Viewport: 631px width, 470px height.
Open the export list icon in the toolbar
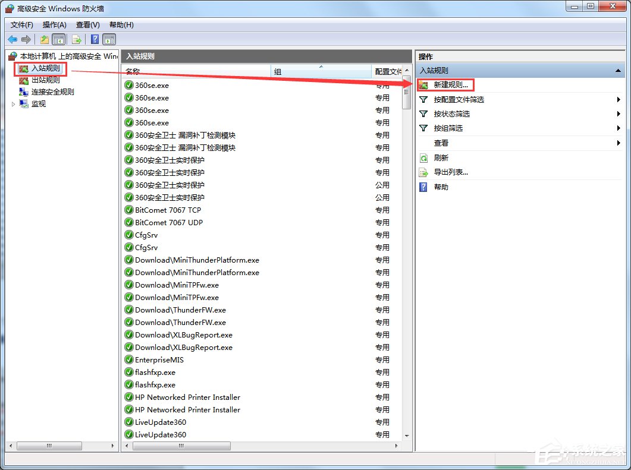tap(77, 39)
